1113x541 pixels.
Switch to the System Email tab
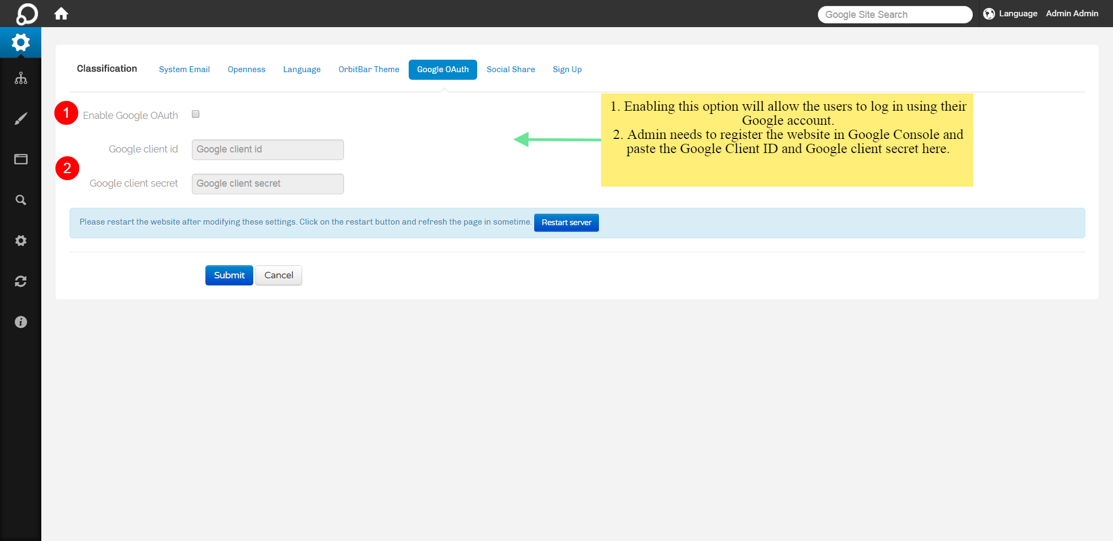184,69
